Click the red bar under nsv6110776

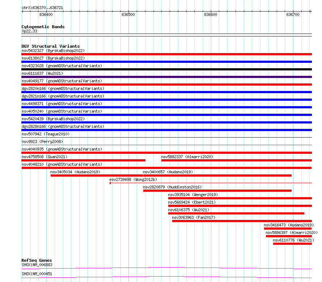click(x=292, y=244)
